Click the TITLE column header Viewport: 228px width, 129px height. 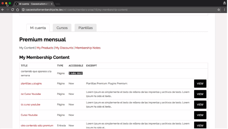pyautogui.click(x=24, y=65)
